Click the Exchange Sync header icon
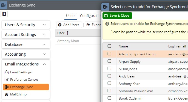Image resolution: width=188 pixels, height=102 pixels. (4, 5)
